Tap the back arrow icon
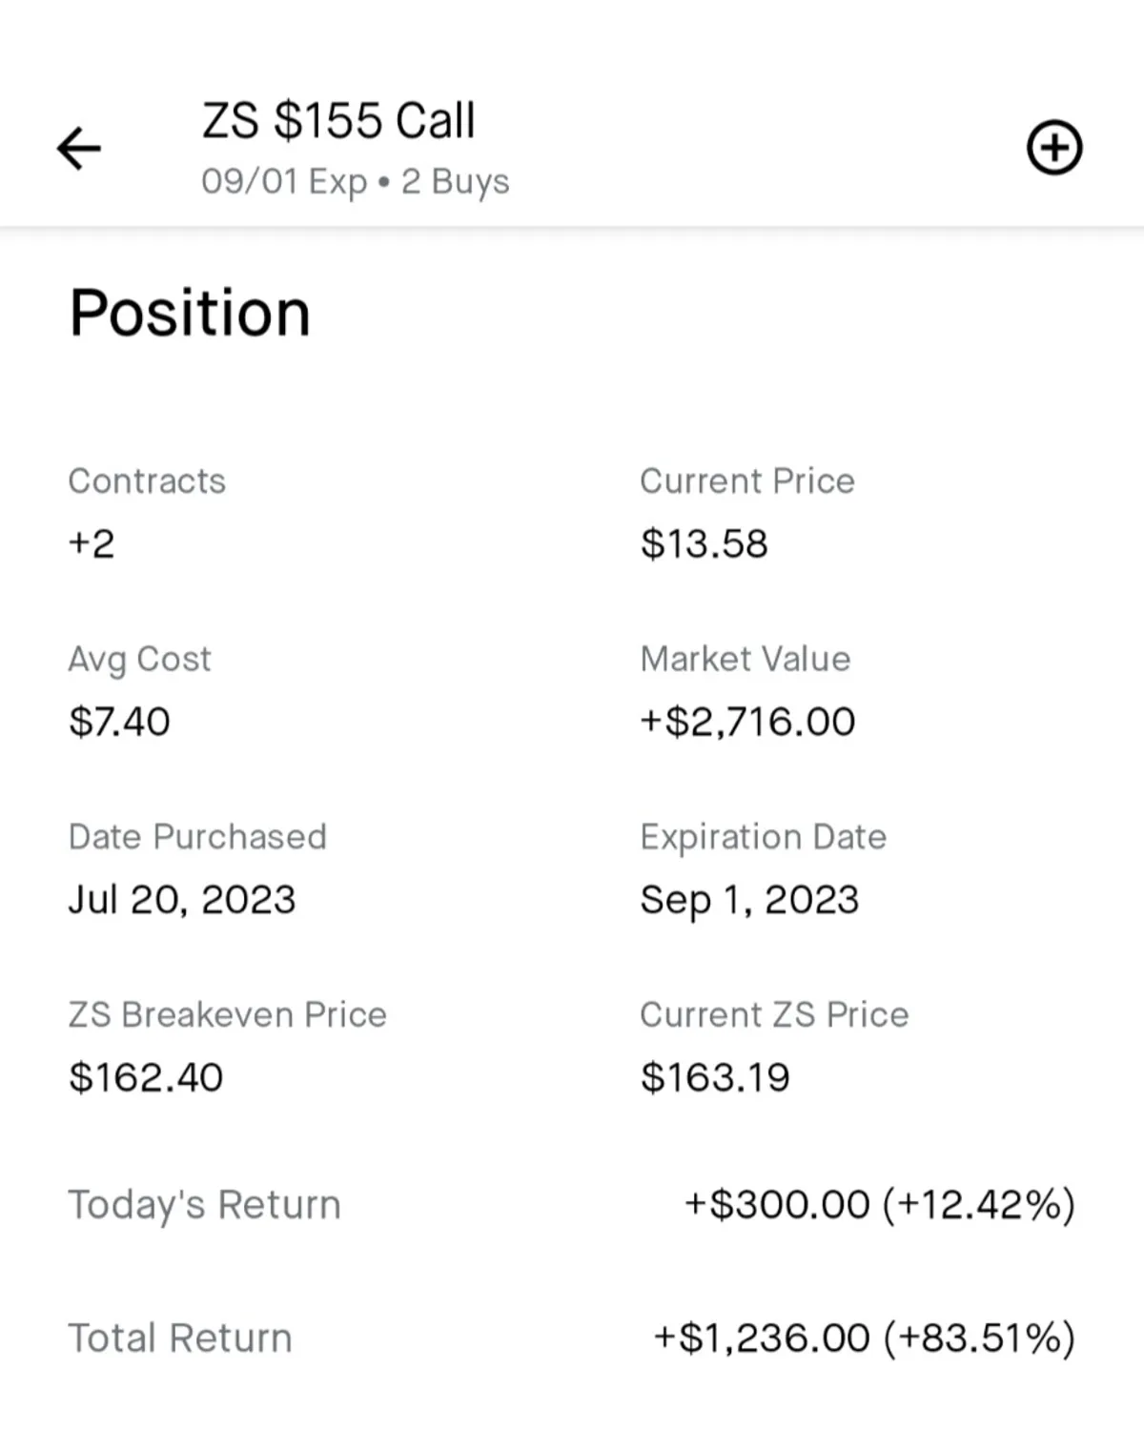Viewport: 1144px width, 1429px height. (78, 149)
